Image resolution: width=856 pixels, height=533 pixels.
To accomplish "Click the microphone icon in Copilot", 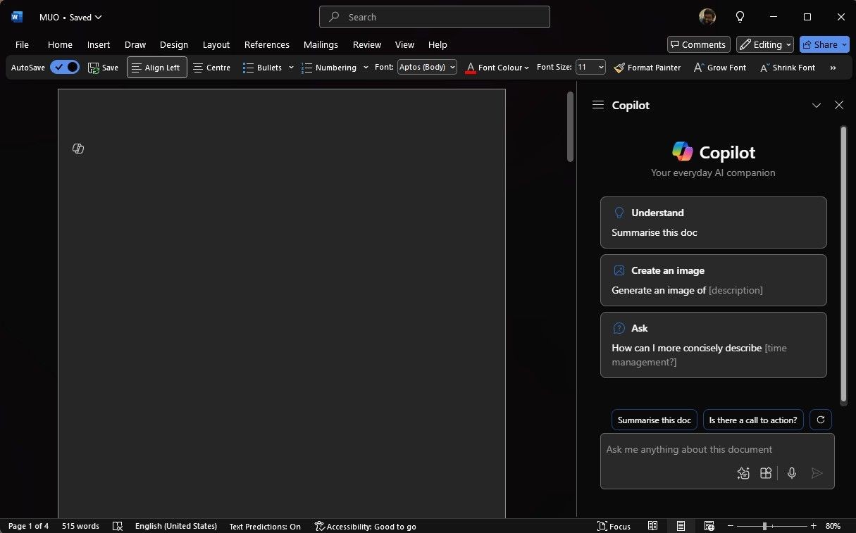I will click(x=792, y=473).
